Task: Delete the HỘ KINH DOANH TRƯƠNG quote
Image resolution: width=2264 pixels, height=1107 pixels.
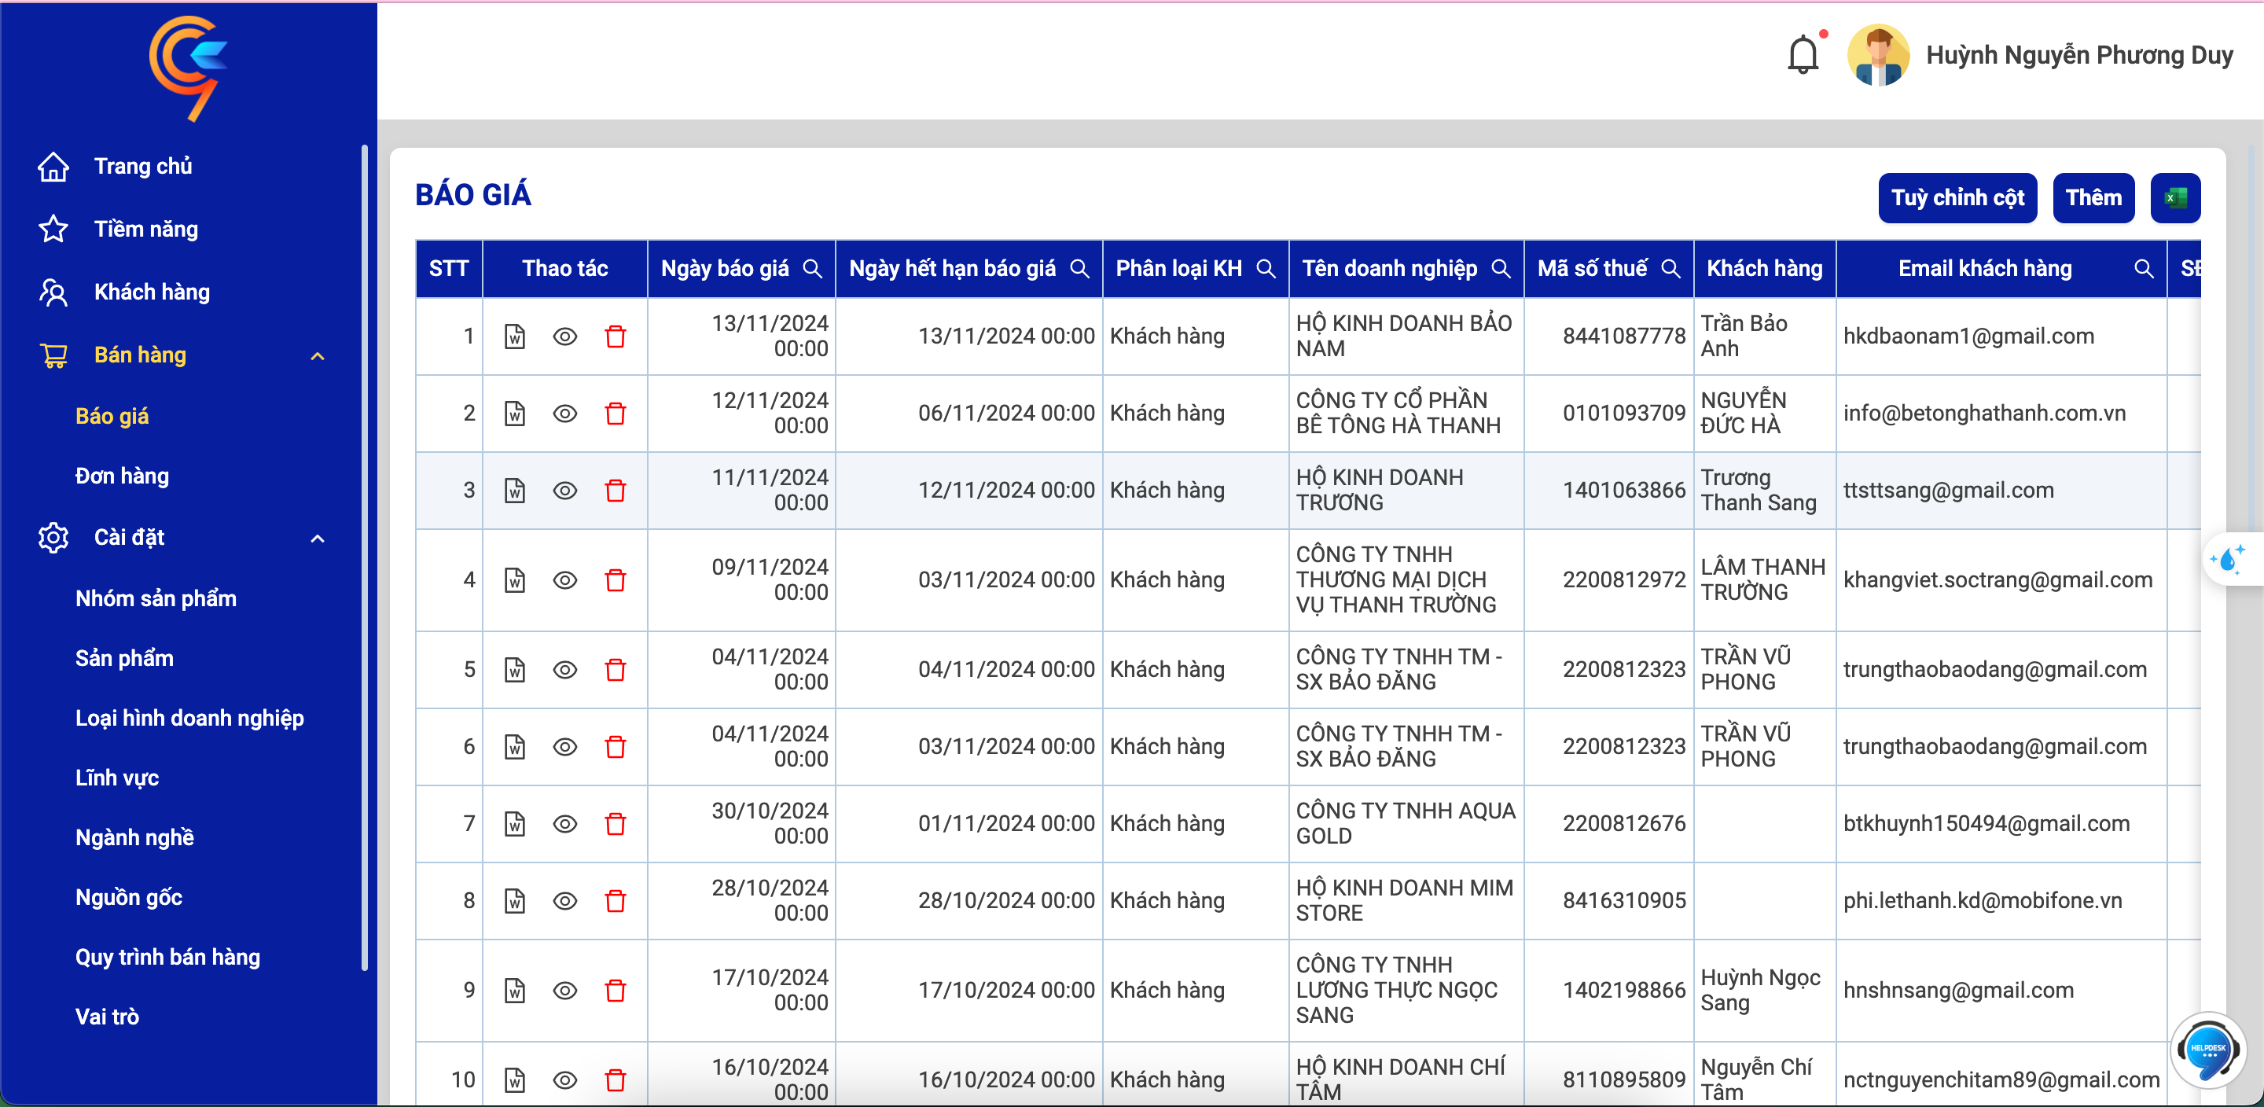Action: coord(616,491)
